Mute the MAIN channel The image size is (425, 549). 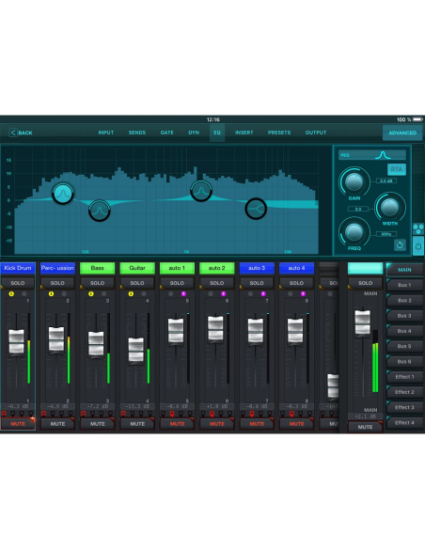[x=365, y=427]
